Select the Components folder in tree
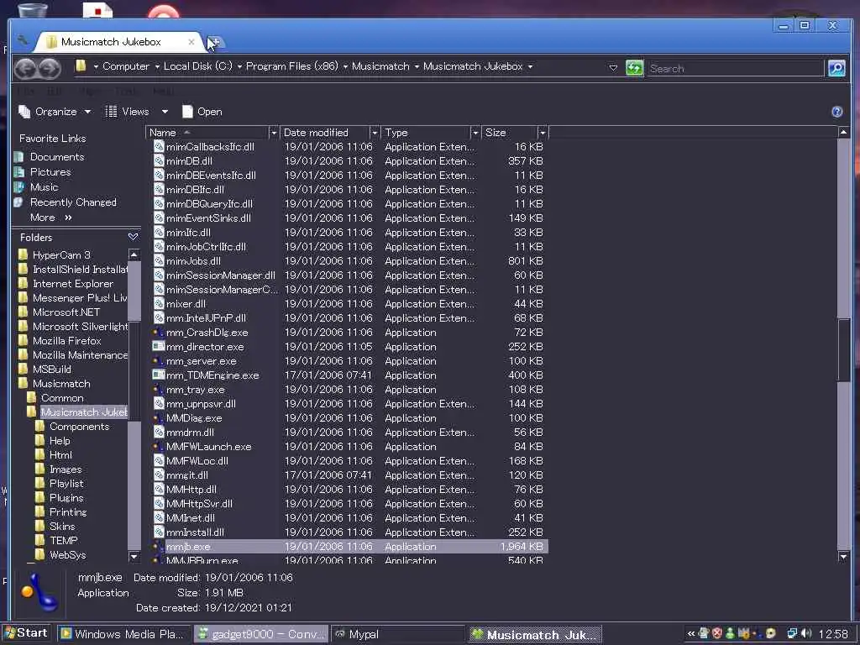Viewport: 860px width, 645px height. pos(79,426)
